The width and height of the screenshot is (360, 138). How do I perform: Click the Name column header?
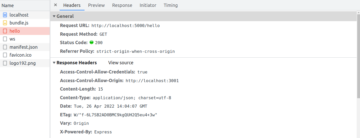point(25,5)
